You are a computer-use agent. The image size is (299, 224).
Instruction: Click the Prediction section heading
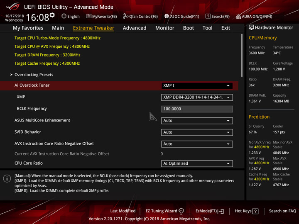pyautogui.click(x=259, y=117)
